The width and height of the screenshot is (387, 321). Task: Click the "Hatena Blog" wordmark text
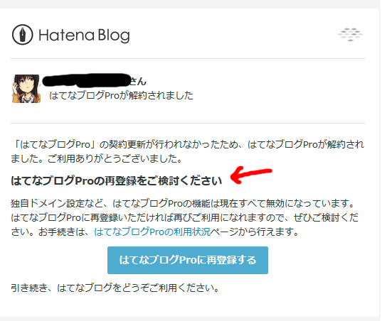click(84, 36)
